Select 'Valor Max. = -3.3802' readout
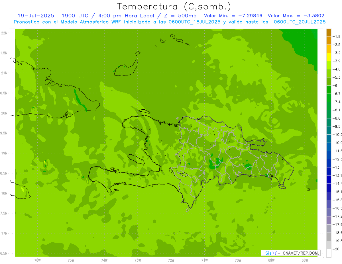Viewport: 342px width, 264px height. [x=296, y=16]
